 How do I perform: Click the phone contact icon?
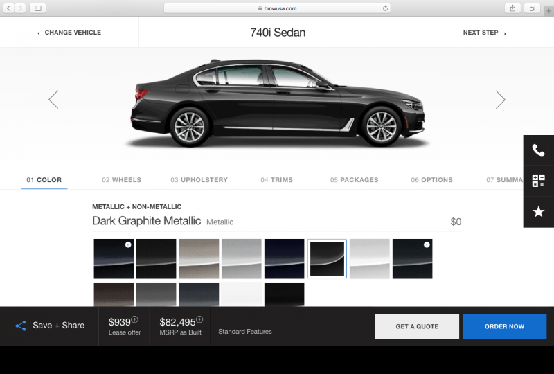click(x=538, y=150)
